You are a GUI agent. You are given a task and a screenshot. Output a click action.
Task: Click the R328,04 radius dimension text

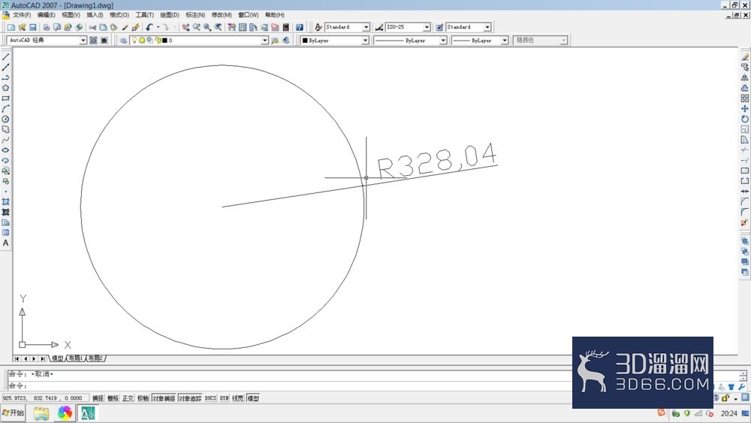point(437,162)
